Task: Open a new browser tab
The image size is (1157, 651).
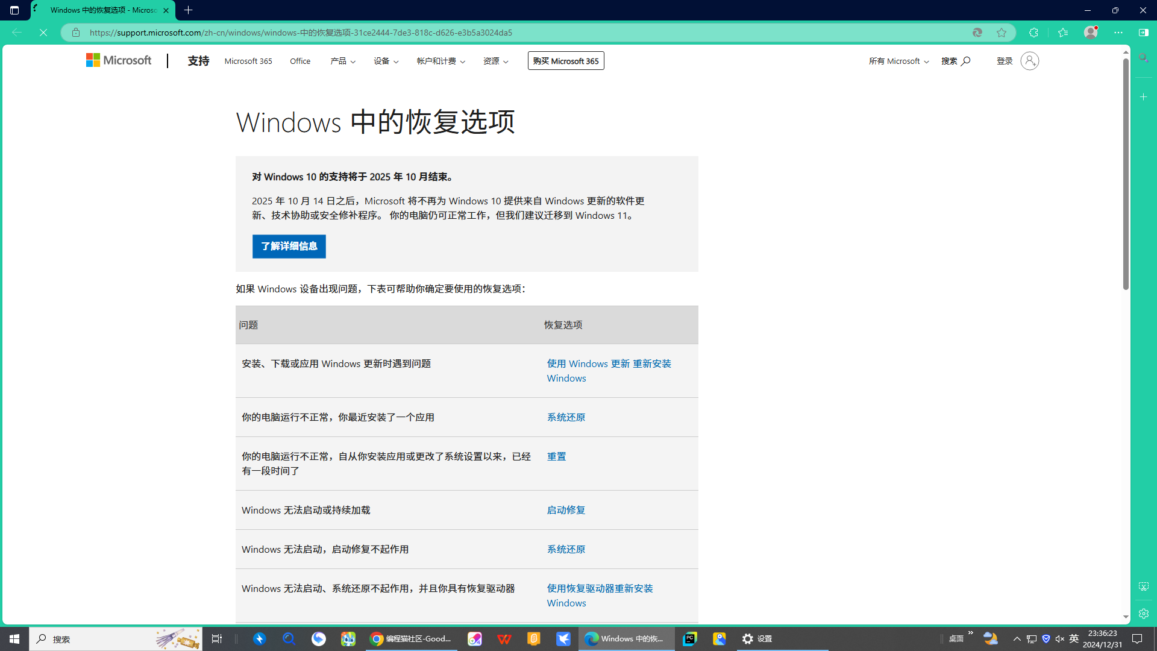Action: coord(189,10)
